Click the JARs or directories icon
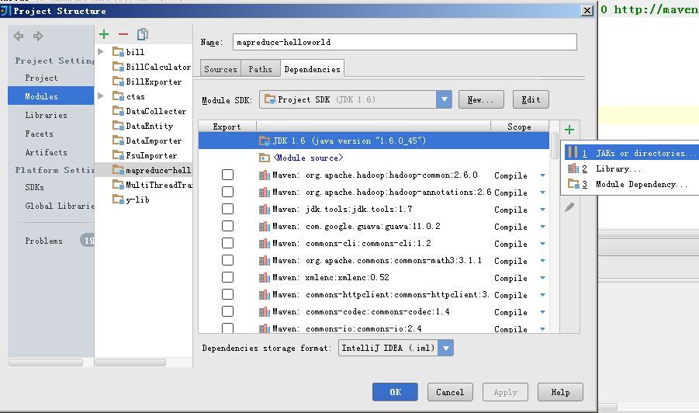Image resolution: width=699 pixels, height=413 pixels. click(x=573, y=152)
